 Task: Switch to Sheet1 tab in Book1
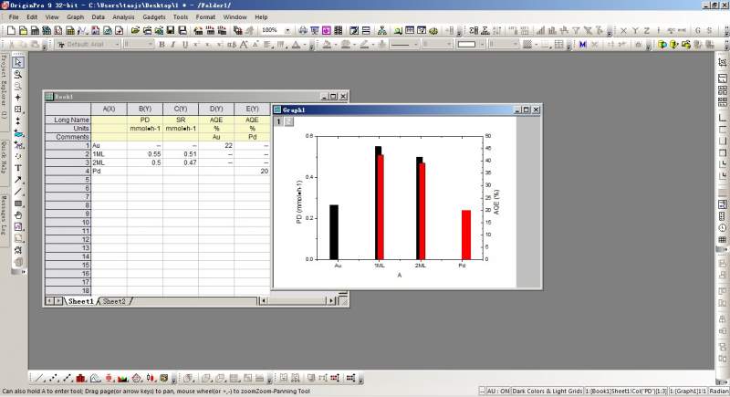click(x=80, y=301)
